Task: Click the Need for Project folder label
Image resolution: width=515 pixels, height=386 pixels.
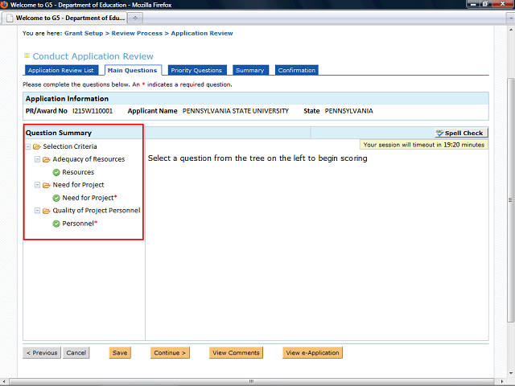Action: [78, 185]
